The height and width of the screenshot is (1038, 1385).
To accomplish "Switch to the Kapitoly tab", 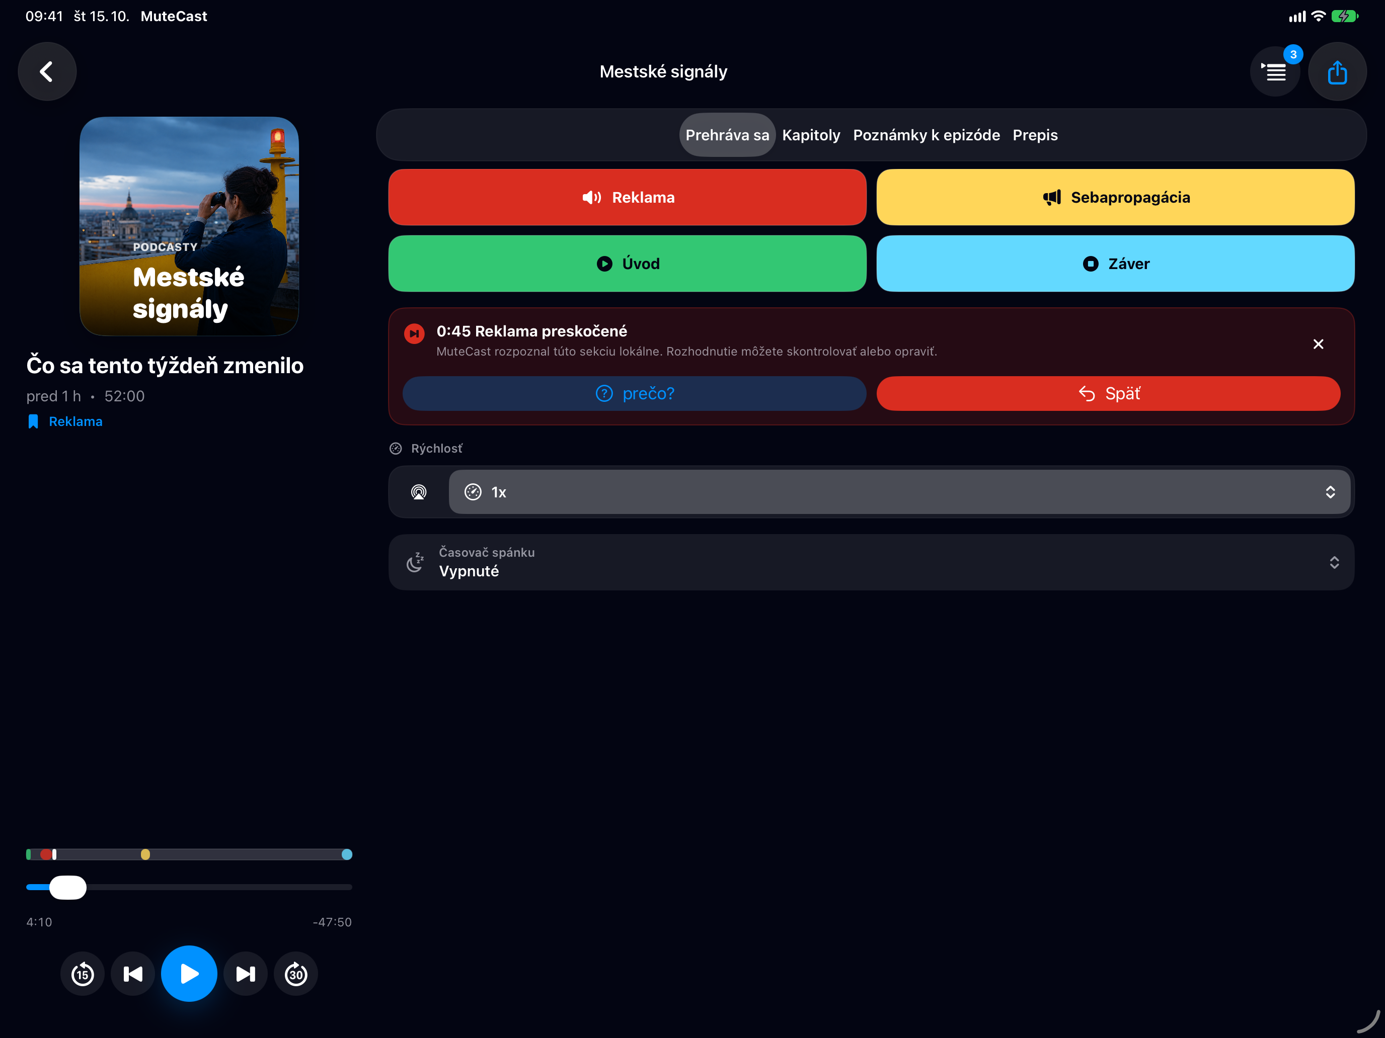I will coord(811,135).
